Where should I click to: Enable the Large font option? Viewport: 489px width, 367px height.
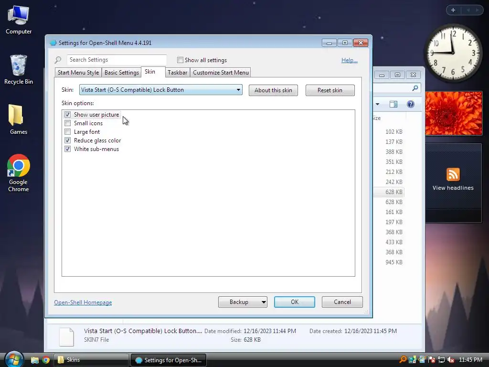tap(67, 132)
